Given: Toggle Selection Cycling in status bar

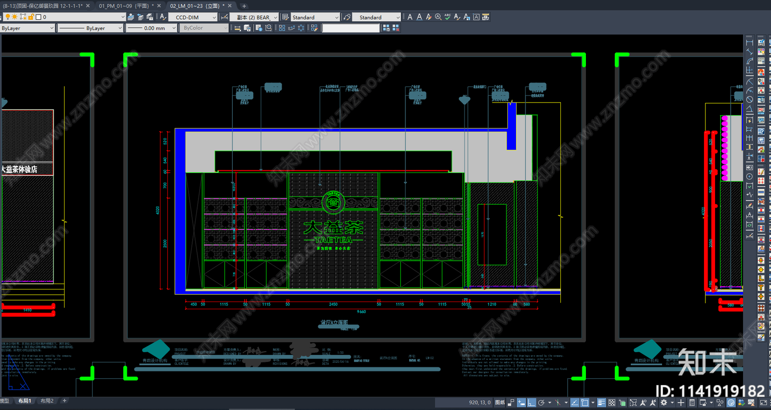Looking at the screenshot, I should pos(622,402).
